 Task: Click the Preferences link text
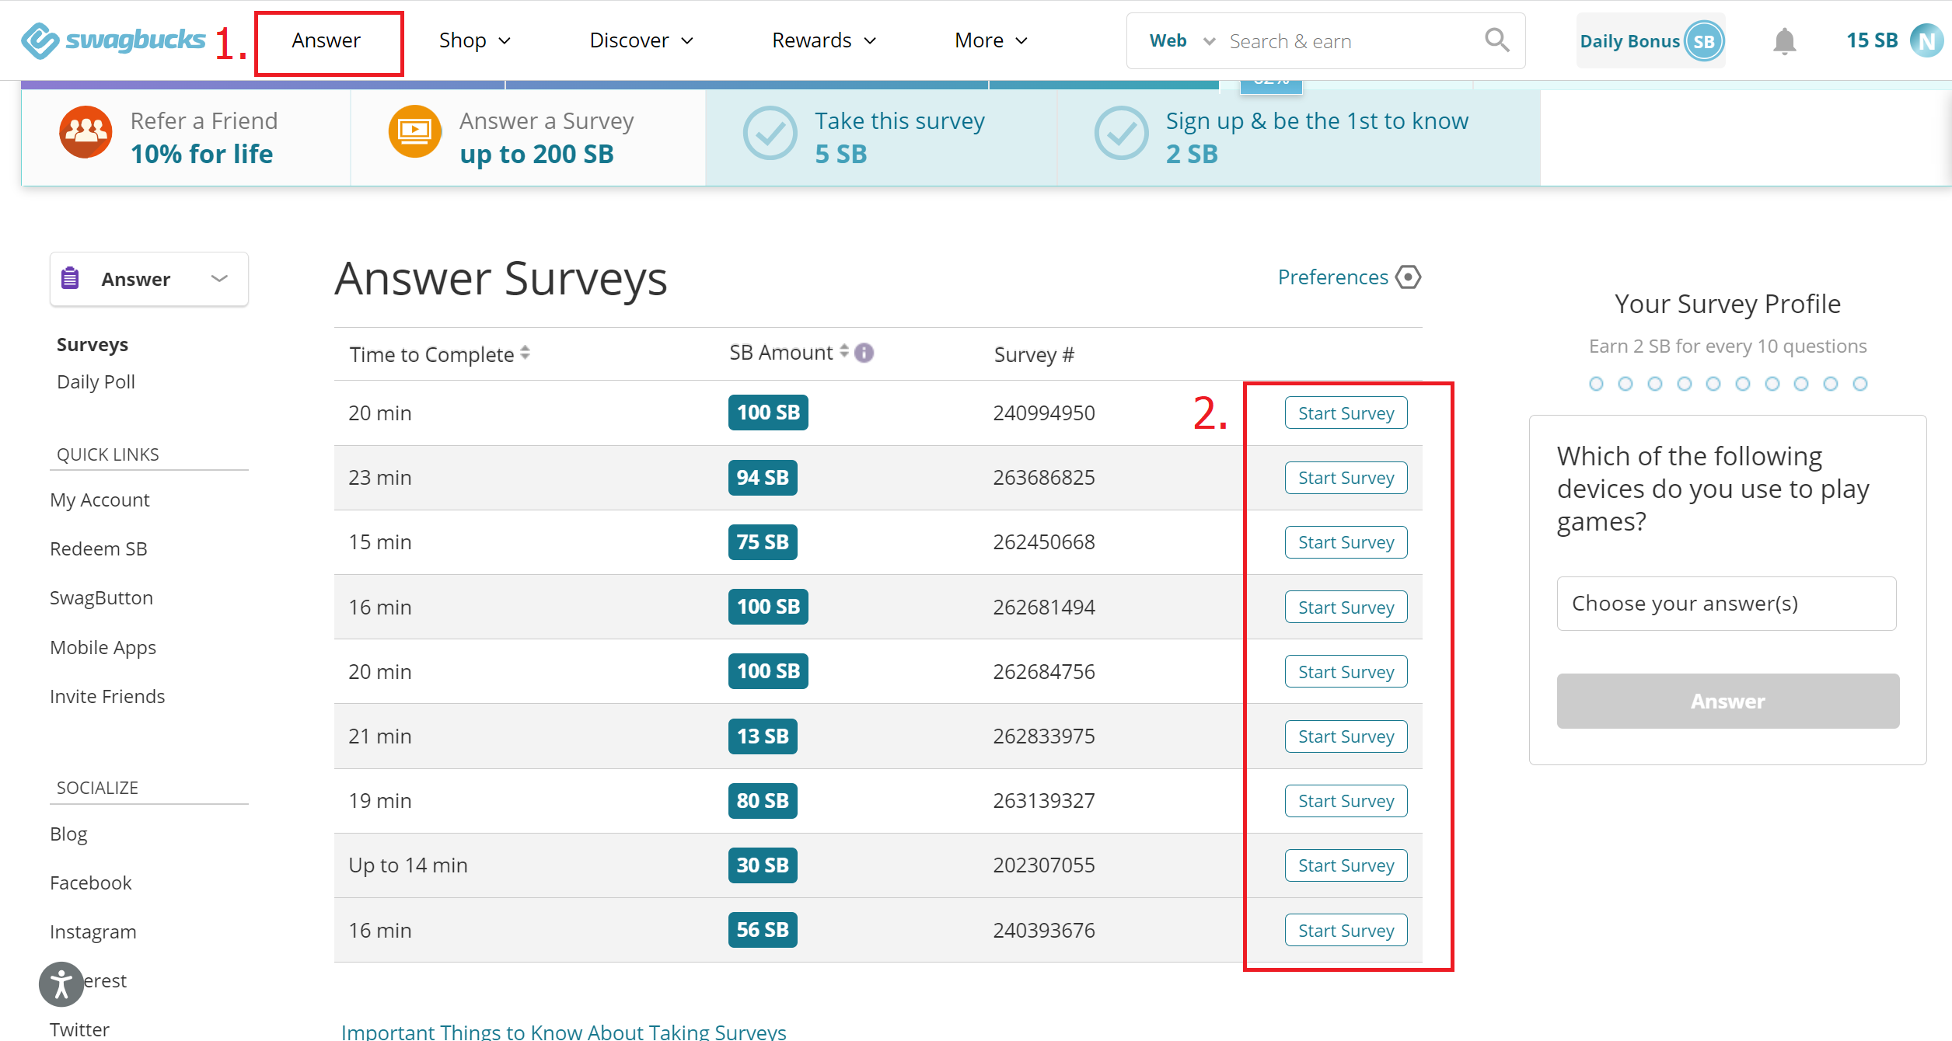(1332, 277)
